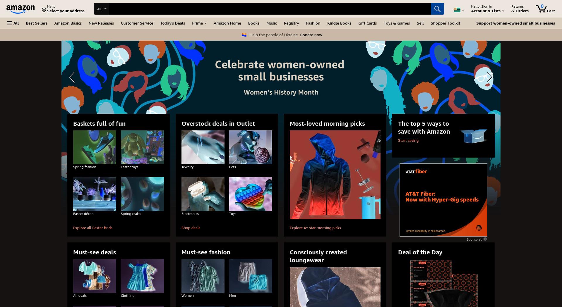Click the Amazon box image in savings card
The width and height of the screenshot is (562, 307).
pos(474,136)
